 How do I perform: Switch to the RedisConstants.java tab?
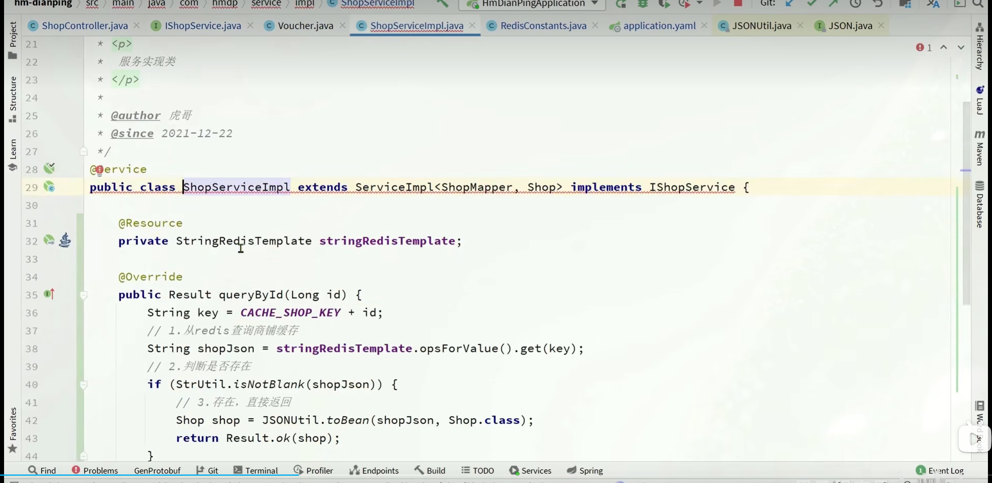(x=543, y=26)
